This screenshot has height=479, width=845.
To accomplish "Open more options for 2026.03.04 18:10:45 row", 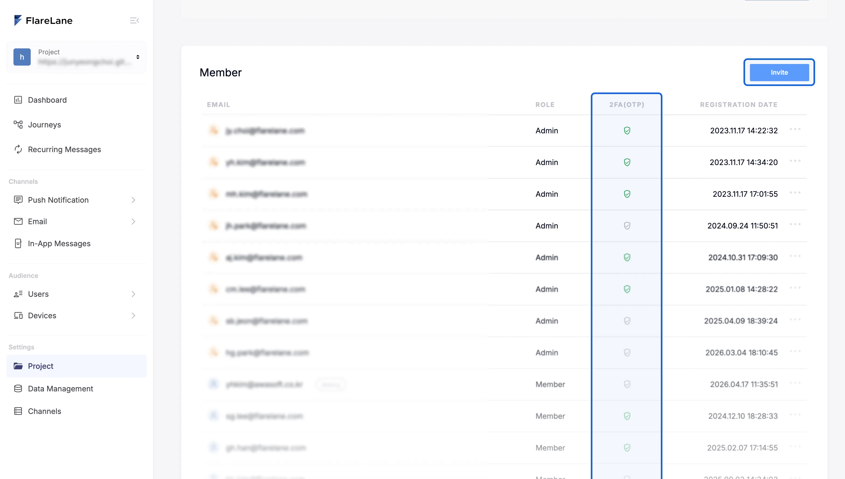I will (795, 351).
